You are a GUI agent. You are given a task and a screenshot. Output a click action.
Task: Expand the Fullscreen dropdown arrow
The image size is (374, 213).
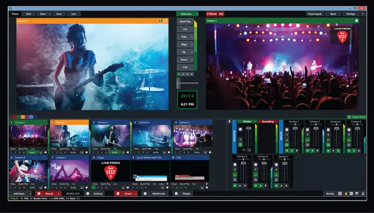(x=197, y=14)
